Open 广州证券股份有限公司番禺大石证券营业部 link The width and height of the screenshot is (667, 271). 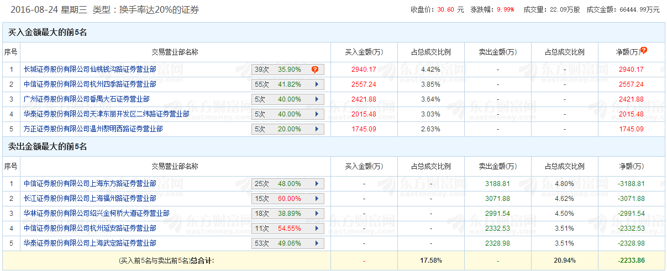point(86,99)
